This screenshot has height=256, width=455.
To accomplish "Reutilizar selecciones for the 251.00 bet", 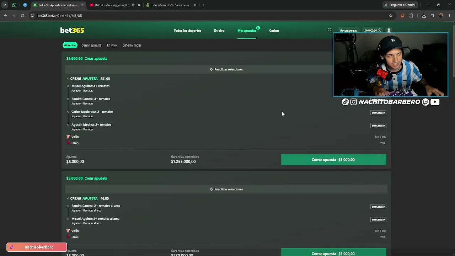I will tap(226, 69).
